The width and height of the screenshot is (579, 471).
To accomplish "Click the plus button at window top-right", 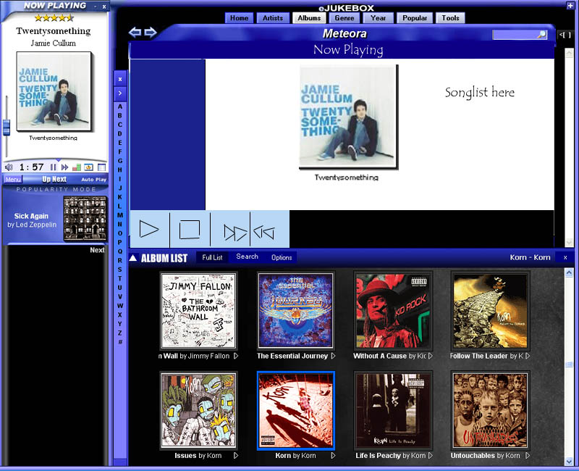I will pos(570,5).
